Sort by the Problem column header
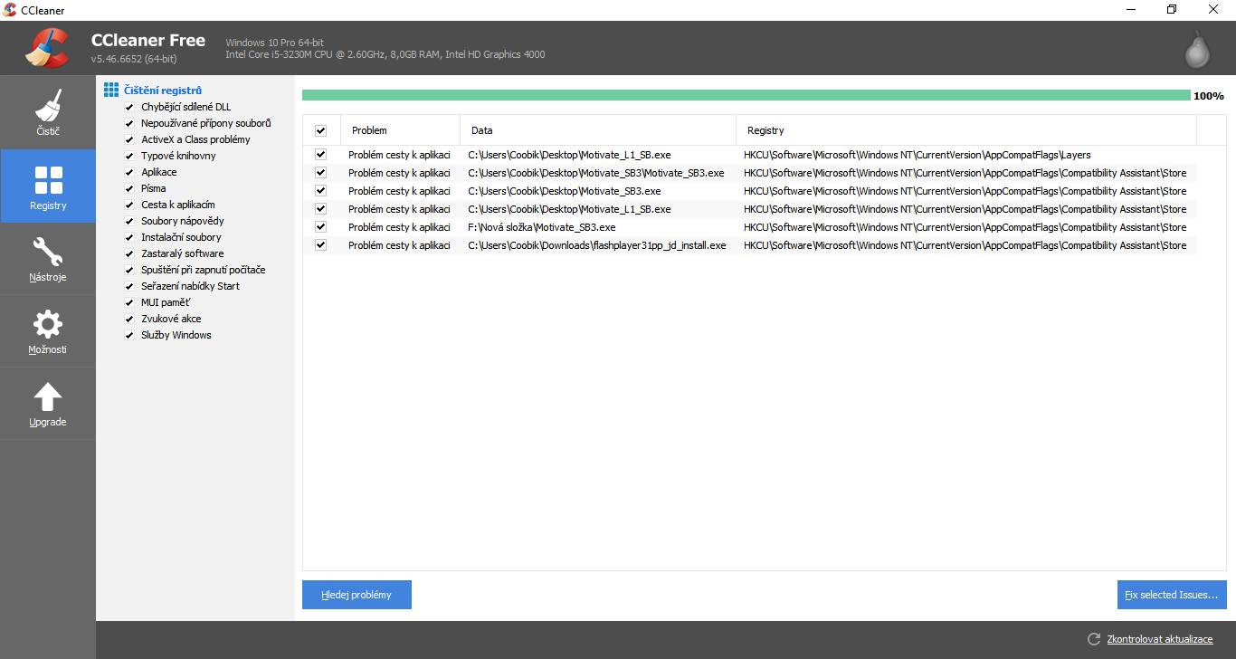Image resolution: width=1236 pixels, height=659 pixels. pos(400,130)
